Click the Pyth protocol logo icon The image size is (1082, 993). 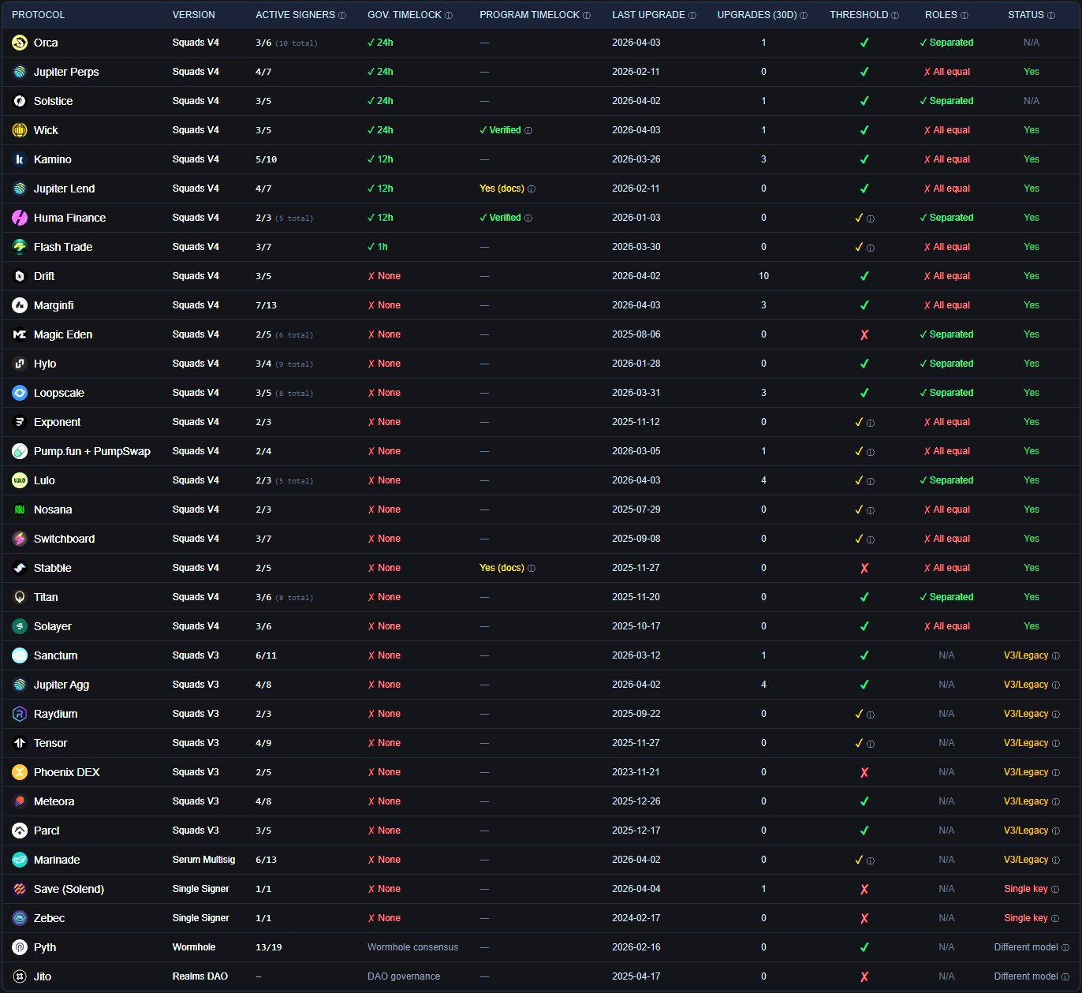20,947
